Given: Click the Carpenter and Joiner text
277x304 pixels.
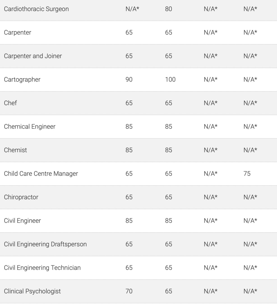Looking at the screenshot, I should tap(33, 56).
